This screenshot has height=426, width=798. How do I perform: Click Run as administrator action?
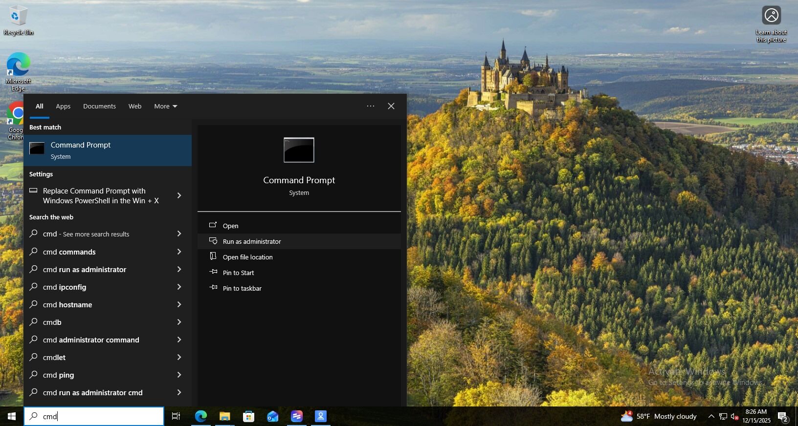click(x=299, y=241)
